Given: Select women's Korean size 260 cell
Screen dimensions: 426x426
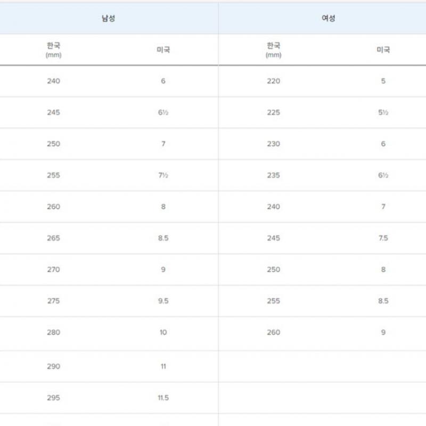Looking at the screenshot, I should [273, 332].
